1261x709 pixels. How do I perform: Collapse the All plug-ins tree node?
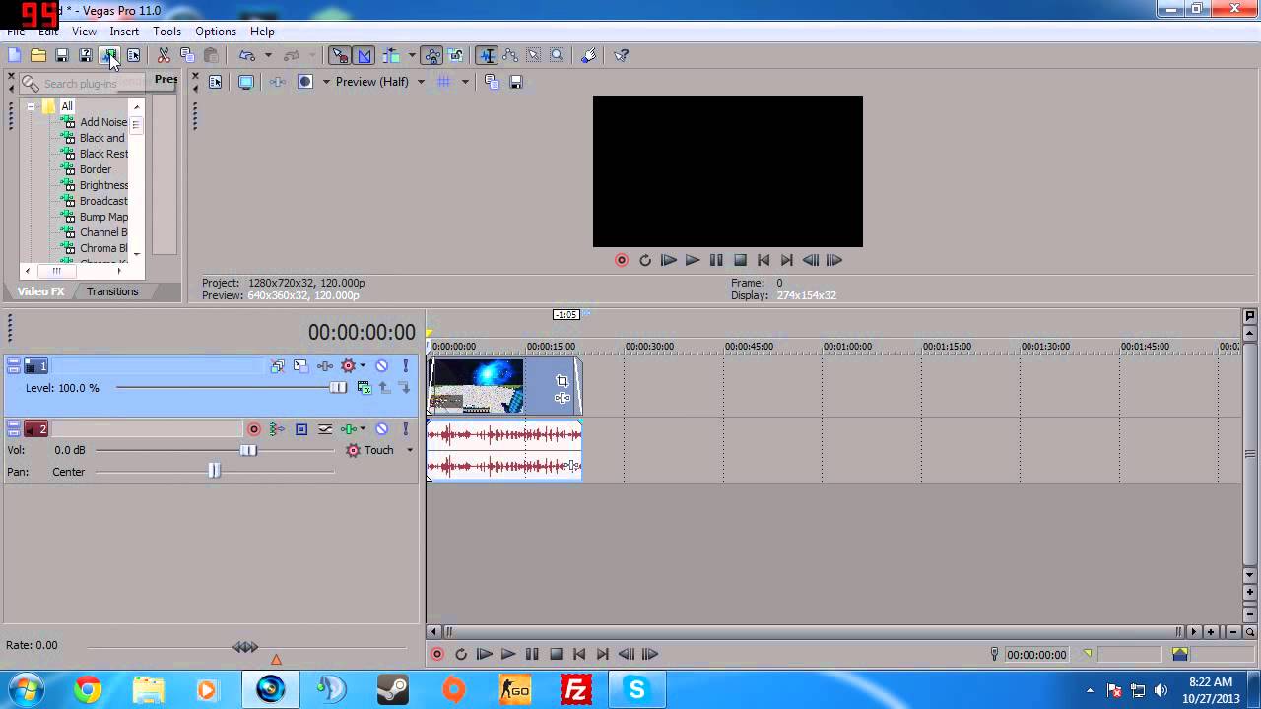(x=31, y=106)
